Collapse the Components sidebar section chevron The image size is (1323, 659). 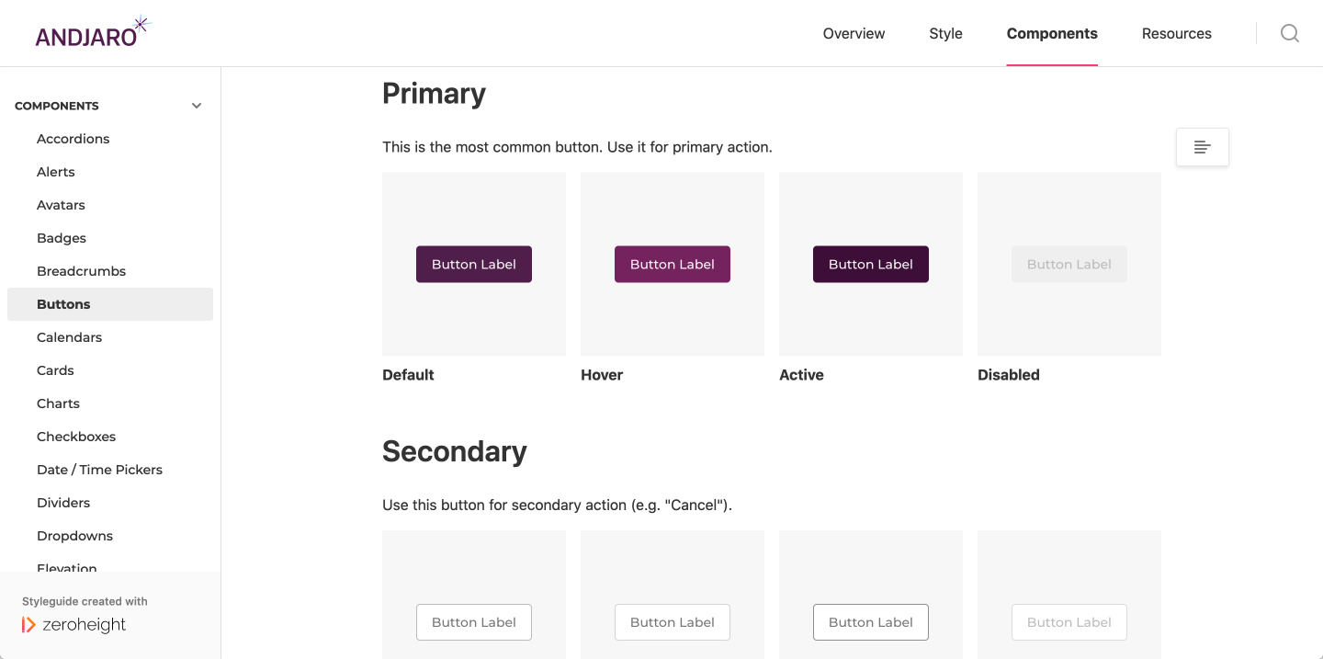click(197, 106)
